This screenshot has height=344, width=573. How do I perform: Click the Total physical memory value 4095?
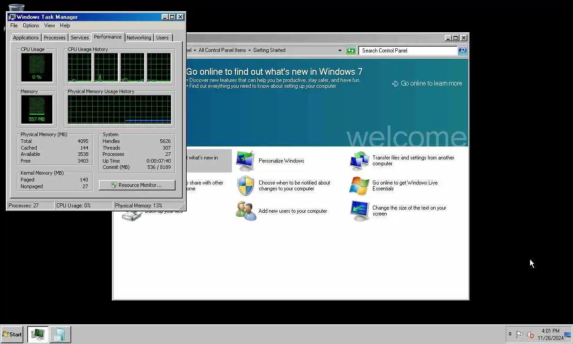[83, 141]
